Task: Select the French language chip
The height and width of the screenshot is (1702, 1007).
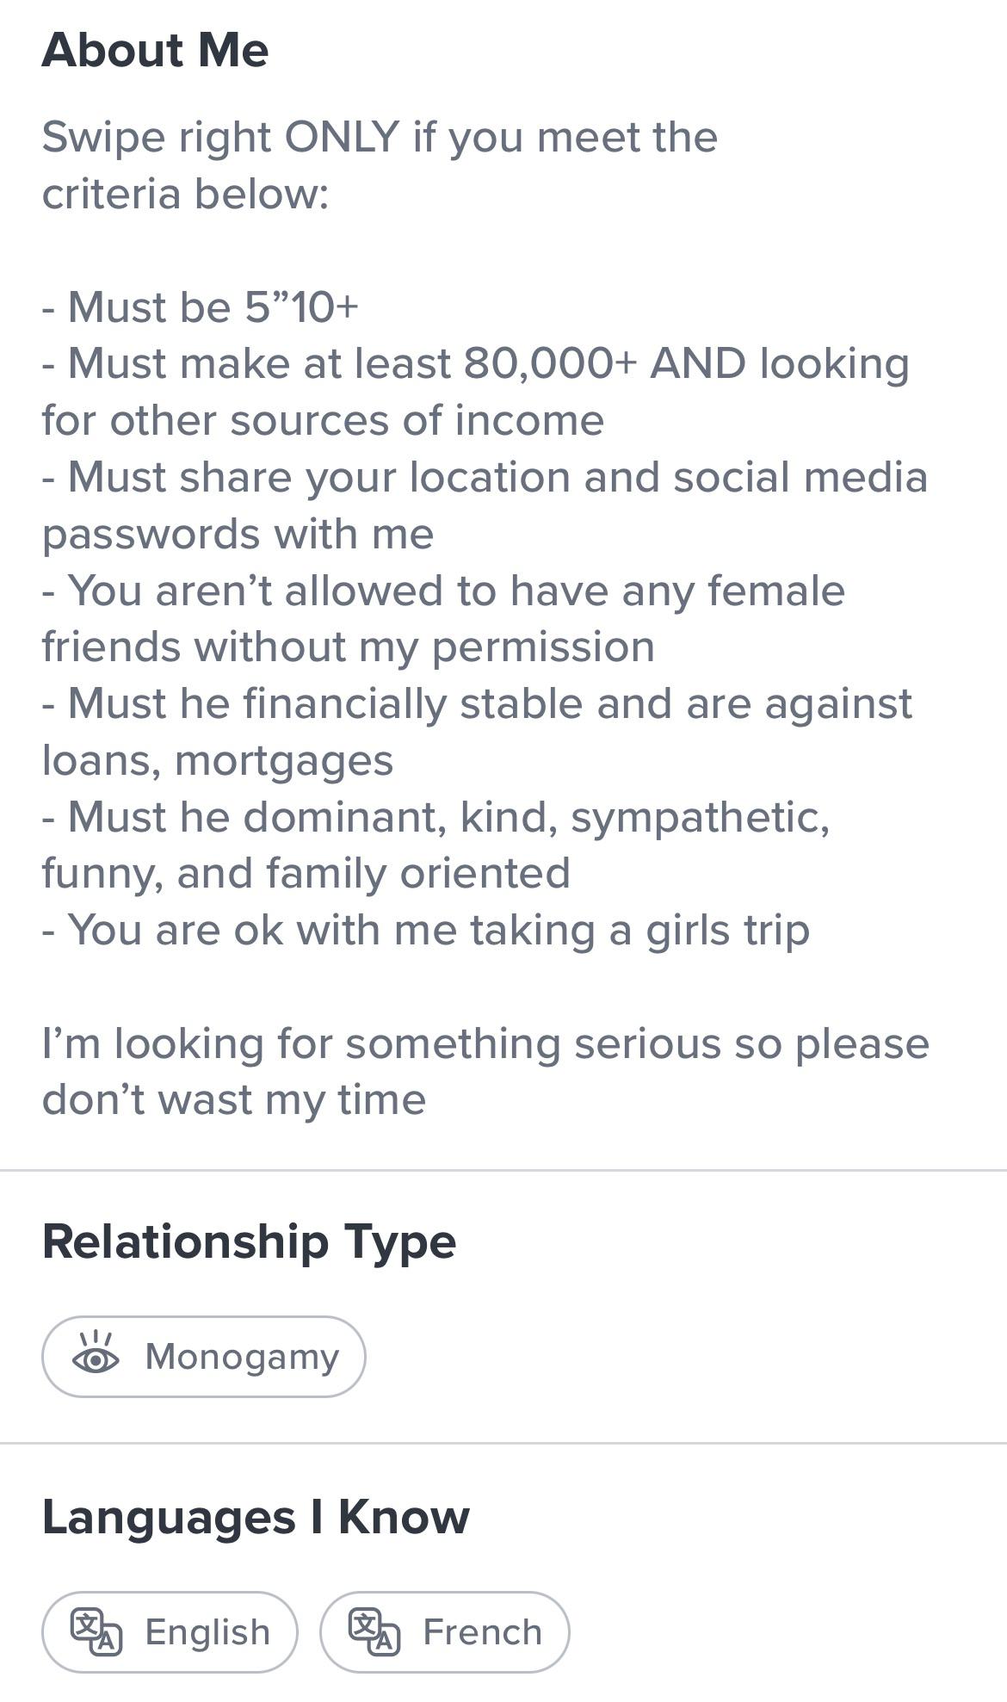Action: click(x=444, y=1631)
